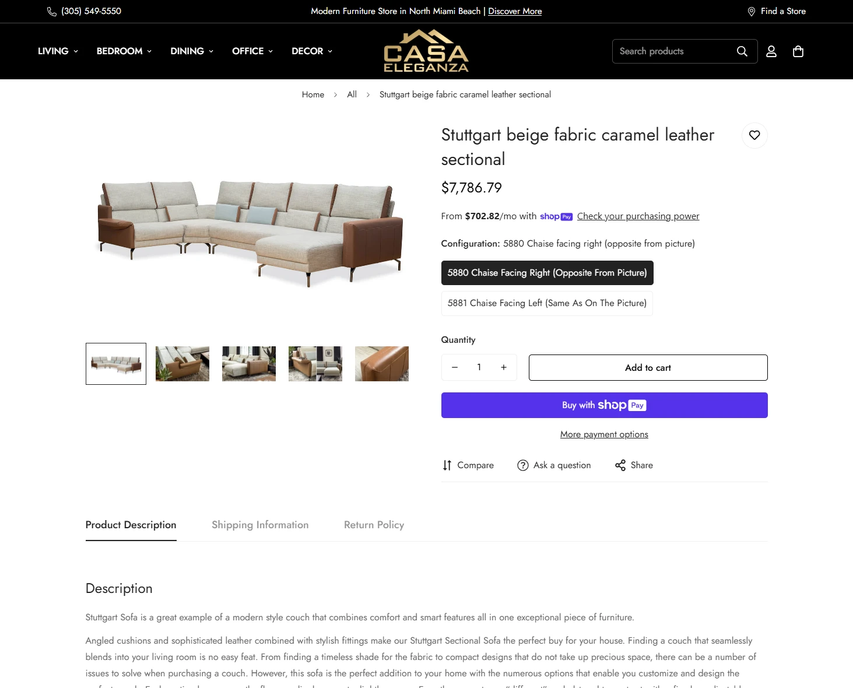Viewport: 853px width, 688px height.
Task: Click the phone number icon in header
Action: click(52, 12)
